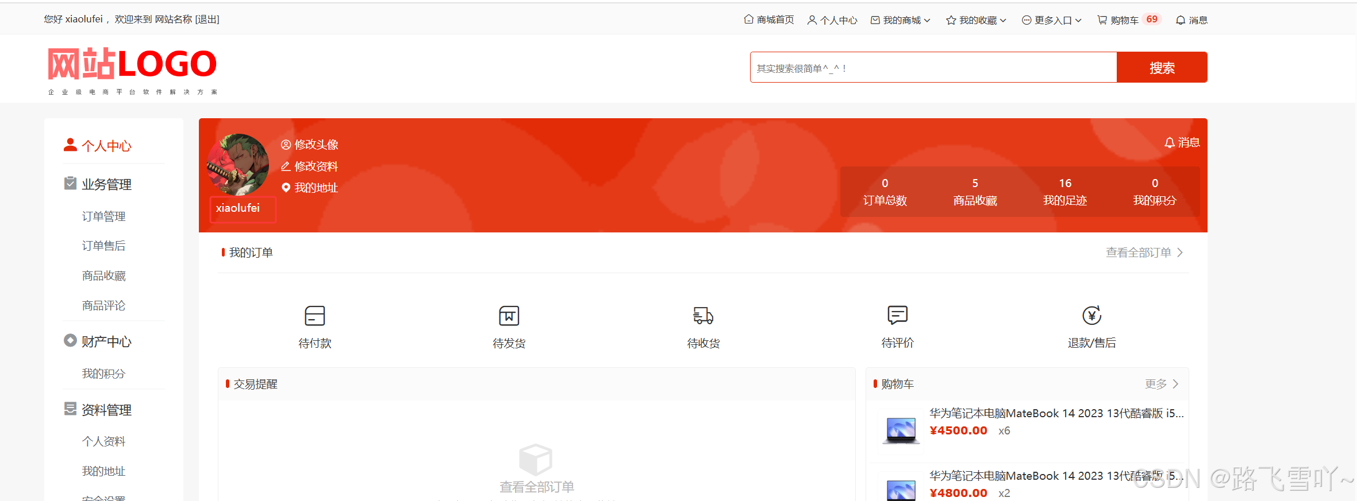Click the 购物车 cart icon in top bar

(1102, 20)
